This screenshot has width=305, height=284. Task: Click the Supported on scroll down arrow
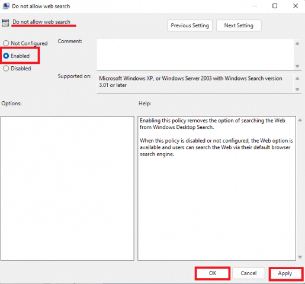(297, 89)
